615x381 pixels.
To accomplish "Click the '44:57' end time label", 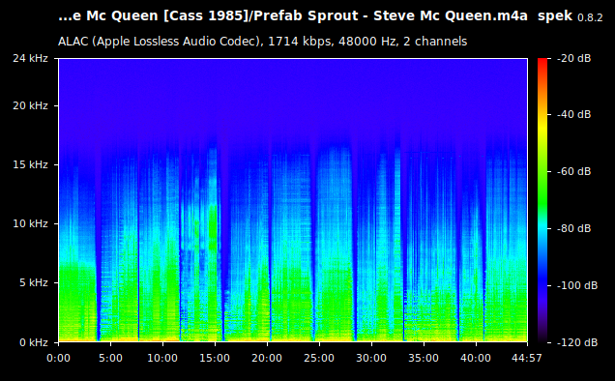I will (x=527, y=358).
